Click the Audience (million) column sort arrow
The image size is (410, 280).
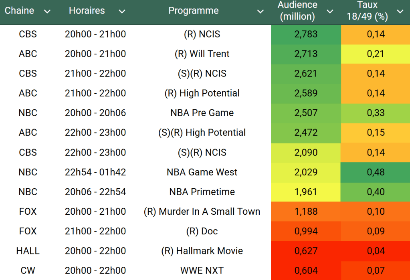[330, 12]
